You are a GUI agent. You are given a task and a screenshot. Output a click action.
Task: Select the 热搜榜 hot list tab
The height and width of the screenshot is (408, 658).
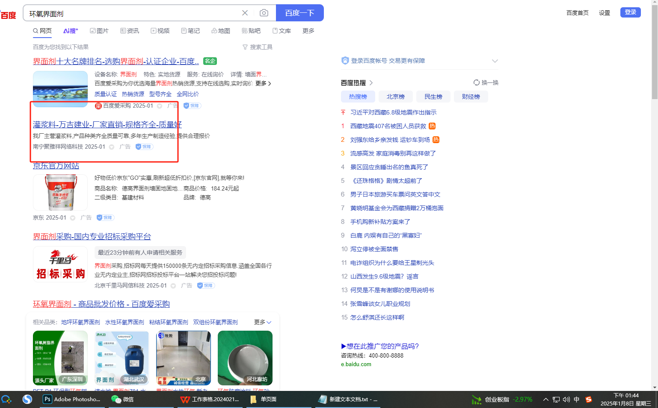tap(358, 97)
